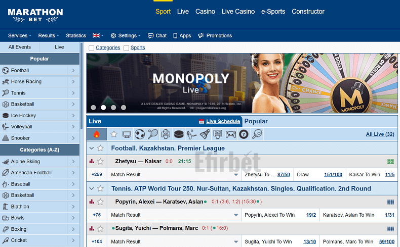
Task: Tick the Categories checkbox
Action: pyautogui.click(x=91, y=48)
